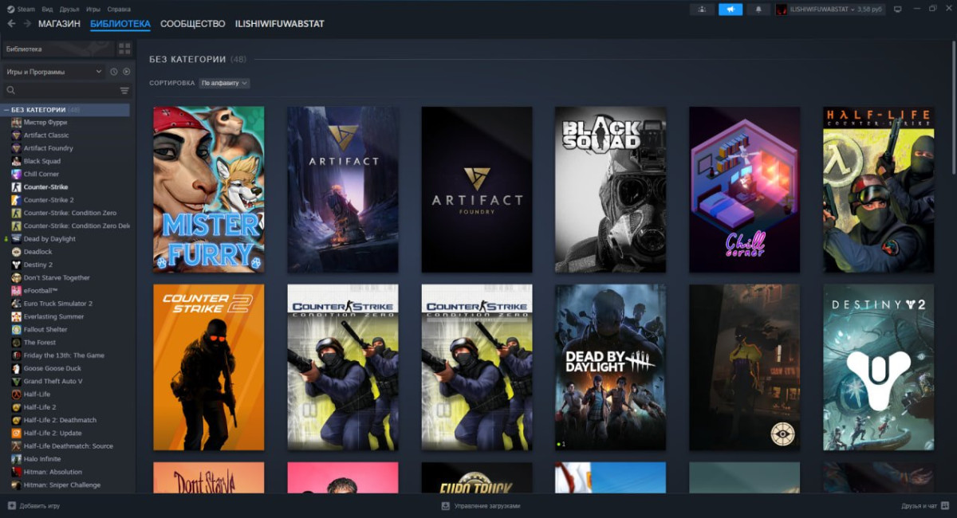Click the Fallout Shelter sidebar icon

click(x=16, y=330)
